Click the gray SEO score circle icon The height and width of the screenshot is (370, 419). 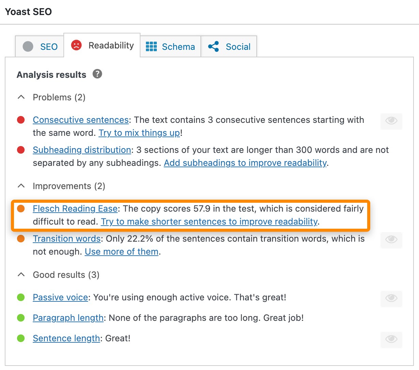pyautogui.click(x=28, y=46)
